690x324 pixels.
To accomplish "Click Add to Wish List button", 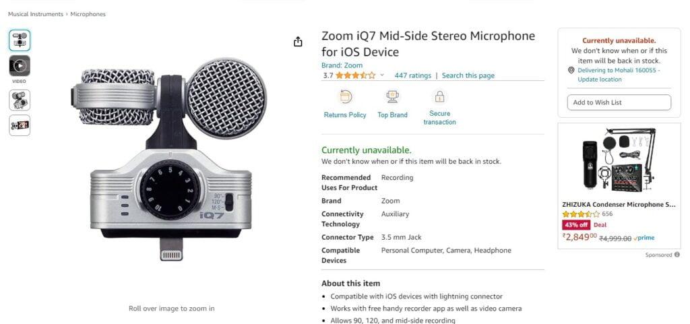I will (619, 102).
